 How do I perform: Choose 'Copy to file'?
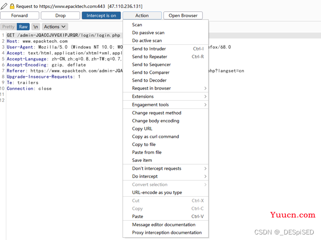pyautogui.click(x=166, y=144)
